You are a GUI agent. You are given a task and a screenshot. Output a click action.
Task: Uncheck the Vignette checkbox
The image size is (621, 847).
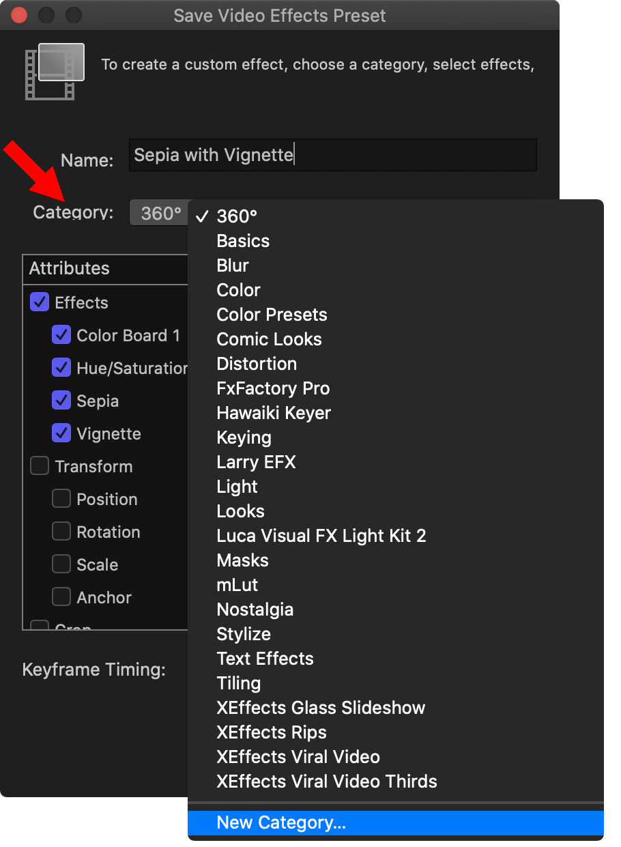61,433
